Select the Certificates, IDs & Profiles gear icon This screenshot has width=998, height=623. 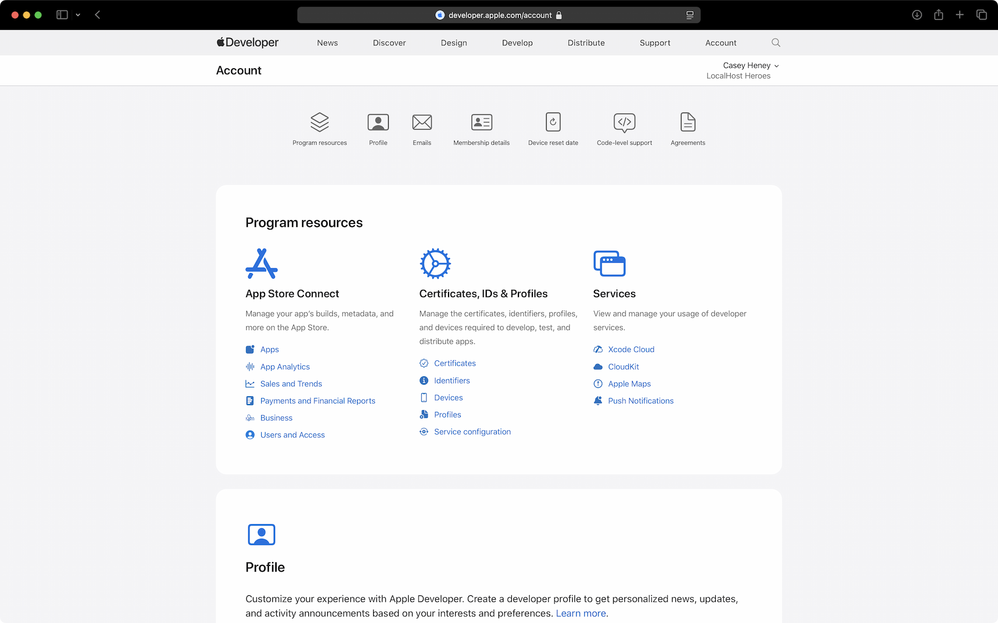tap(435, 263)
